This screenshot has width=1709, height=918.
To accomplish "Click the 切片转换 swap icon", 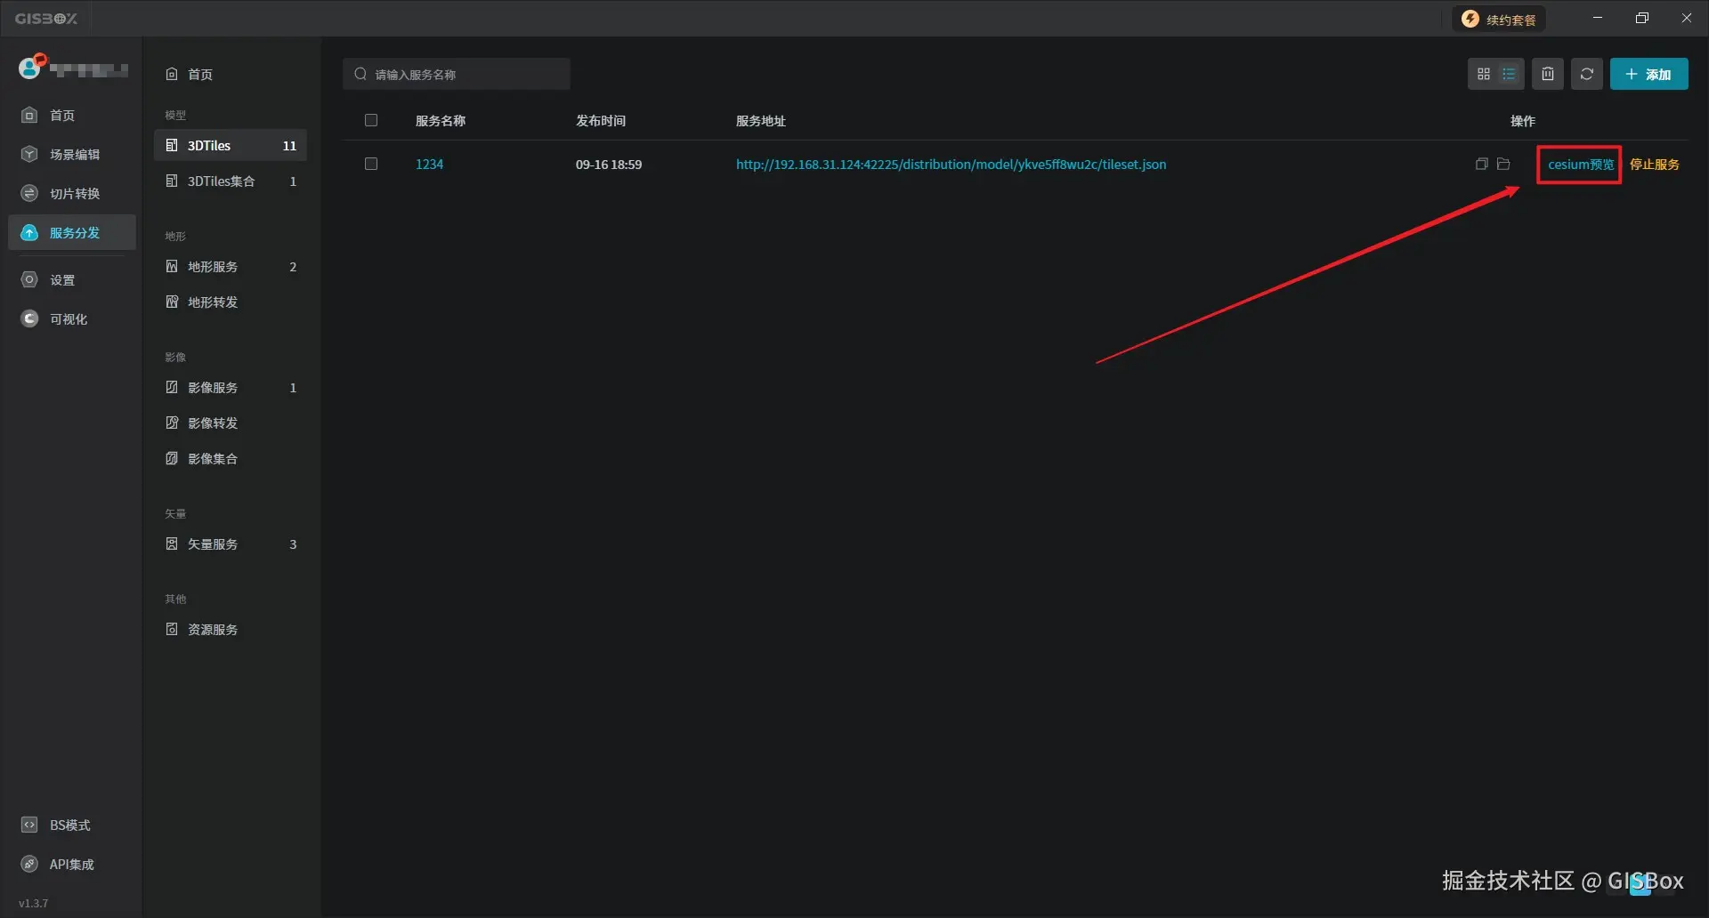I will 29,194.
